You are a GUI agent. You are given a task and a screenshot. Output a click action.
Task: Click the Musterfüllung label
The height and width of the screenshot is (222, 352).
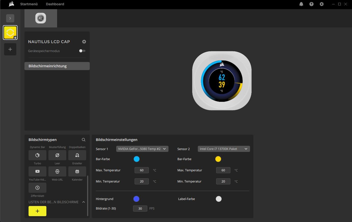57,147
